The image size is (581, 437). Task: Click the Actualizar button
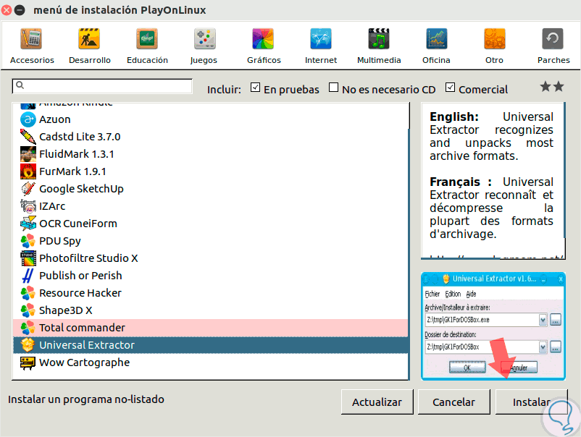click(377, 402)
